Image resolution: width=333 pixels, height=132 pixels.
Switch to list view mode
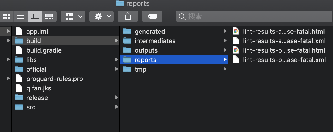click(21, 16)
